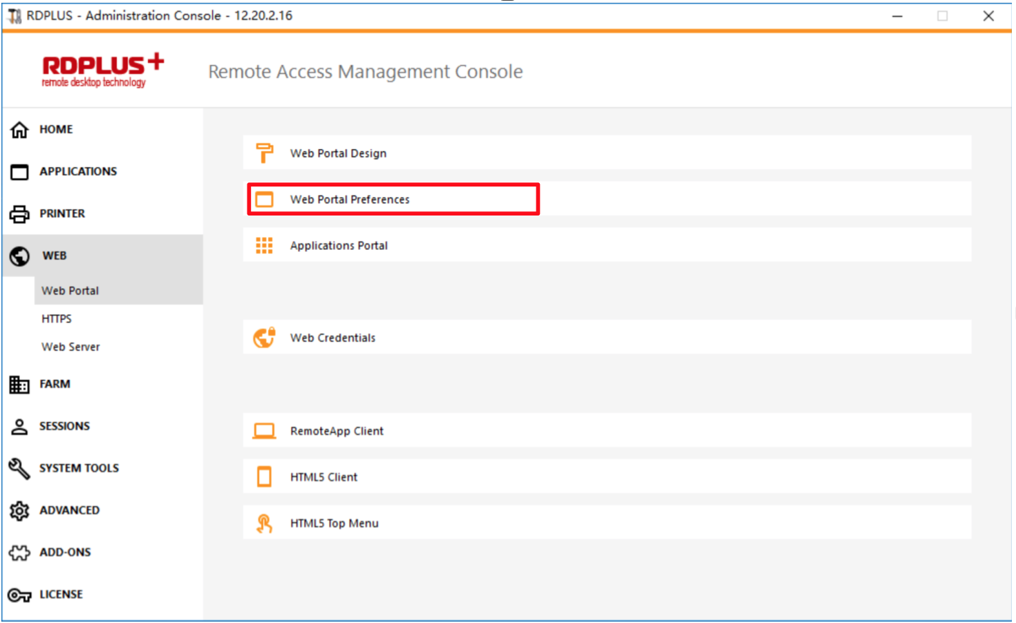Open the Applications section
Viewport: 1016px width, 623px height.
(x=77, y=171)
